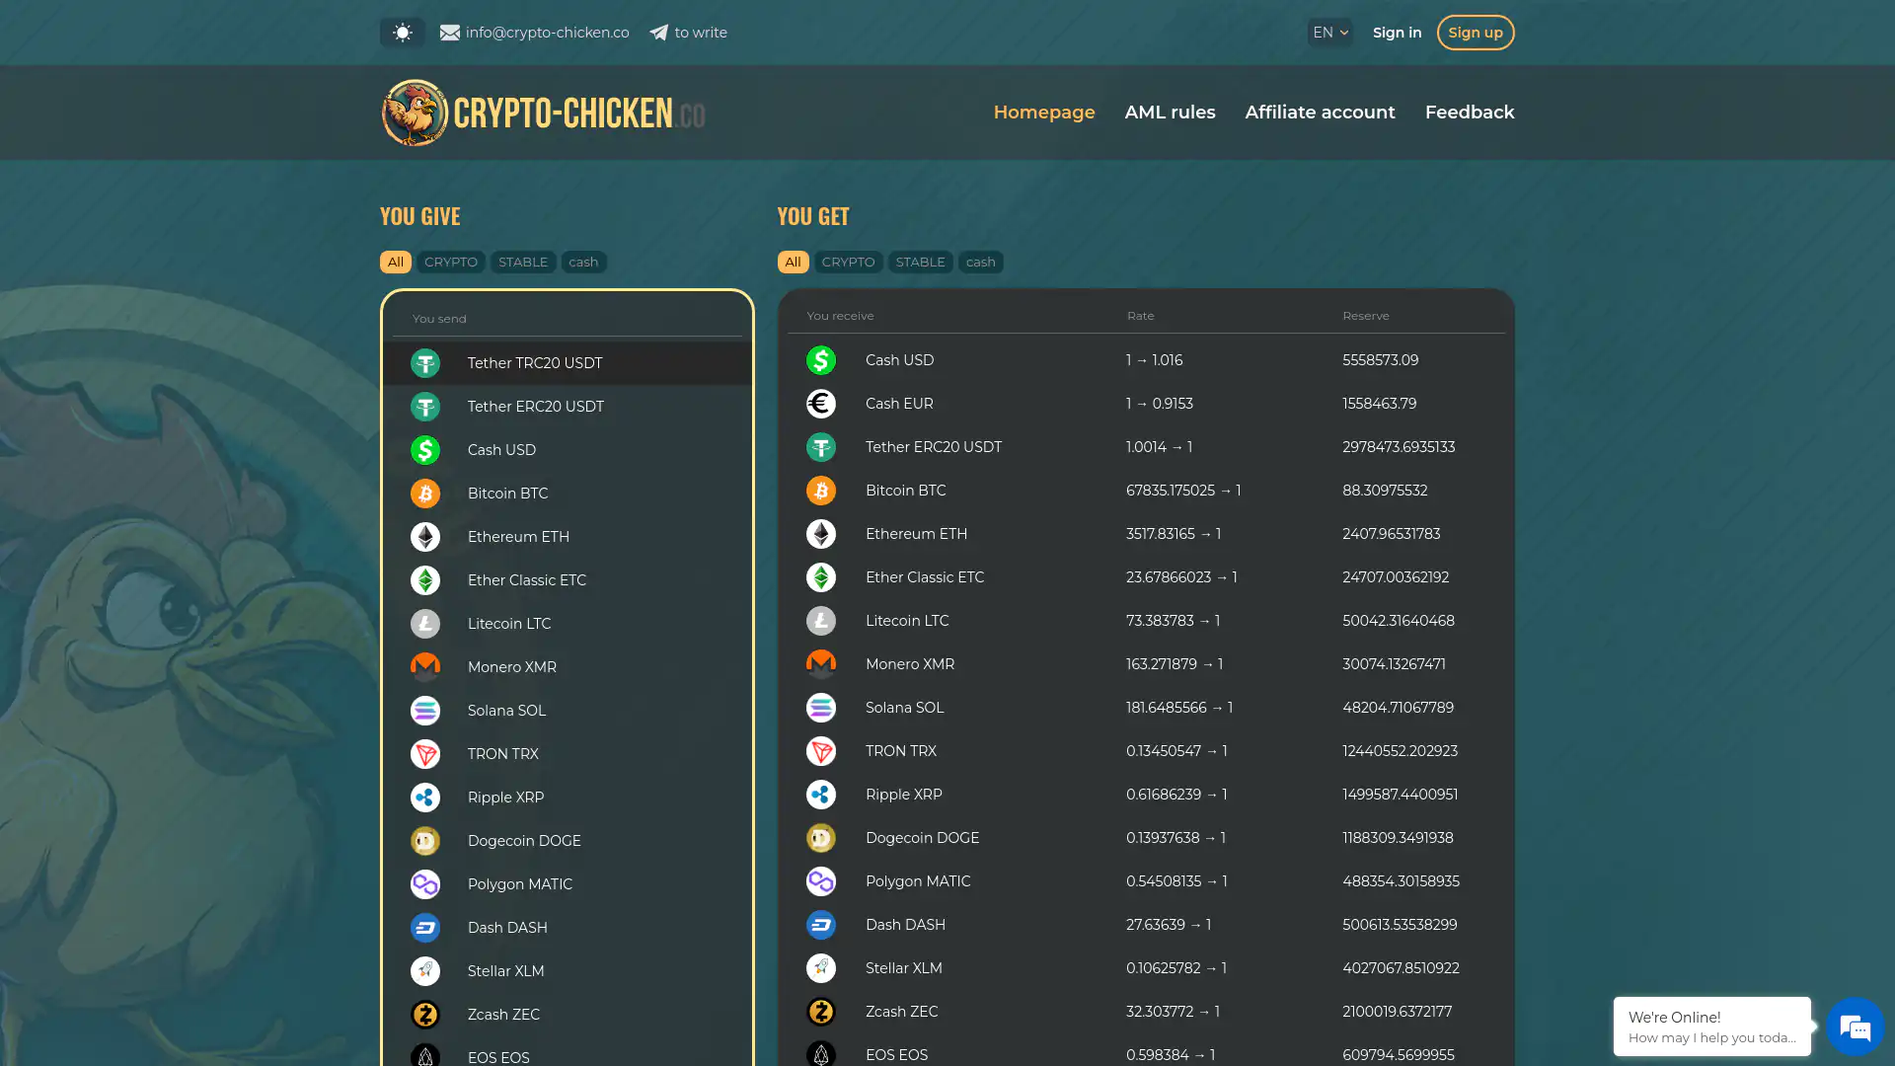Click the Bitcoin icon in You send list
The image size is (1895, 1066).
pyautogui.click(x=425, y=494)
